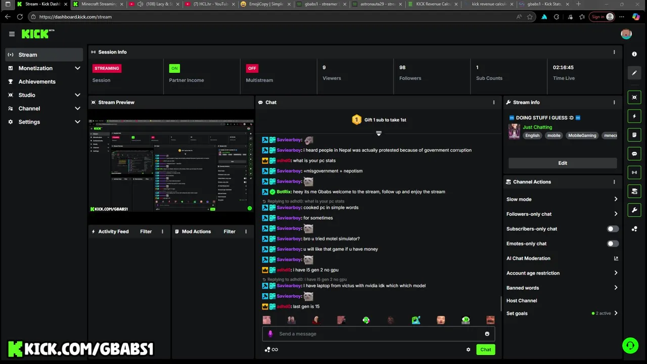Viewport: 647px width, 364px height.
Task: Open Activity Feed three-dot menu
Action: click(162, 232)
